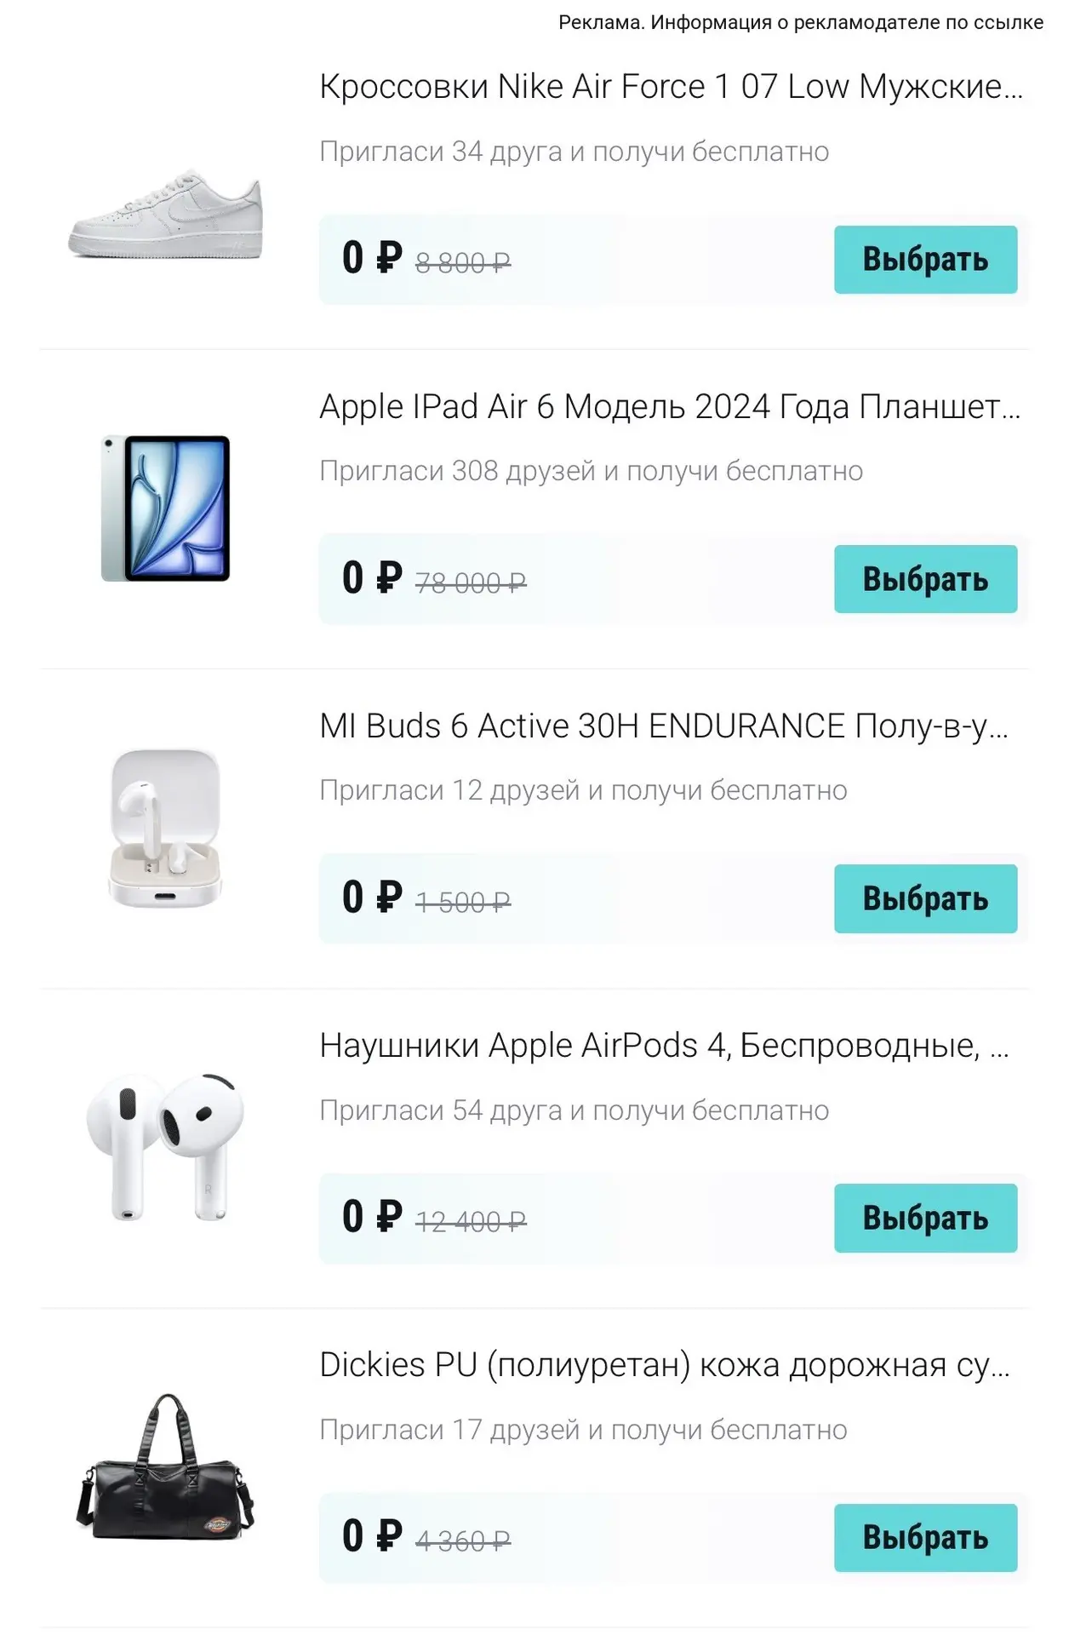1069x1635 pixels.
Task: Open the Наушники Apple AirPods 4 title
Action: coord(664,1046)
